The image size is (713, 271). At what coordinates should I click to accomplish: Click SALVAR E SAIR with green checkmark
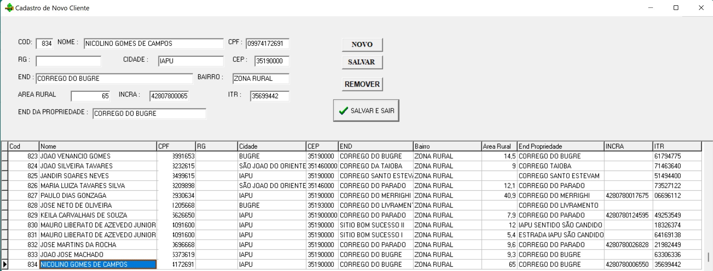366,111
